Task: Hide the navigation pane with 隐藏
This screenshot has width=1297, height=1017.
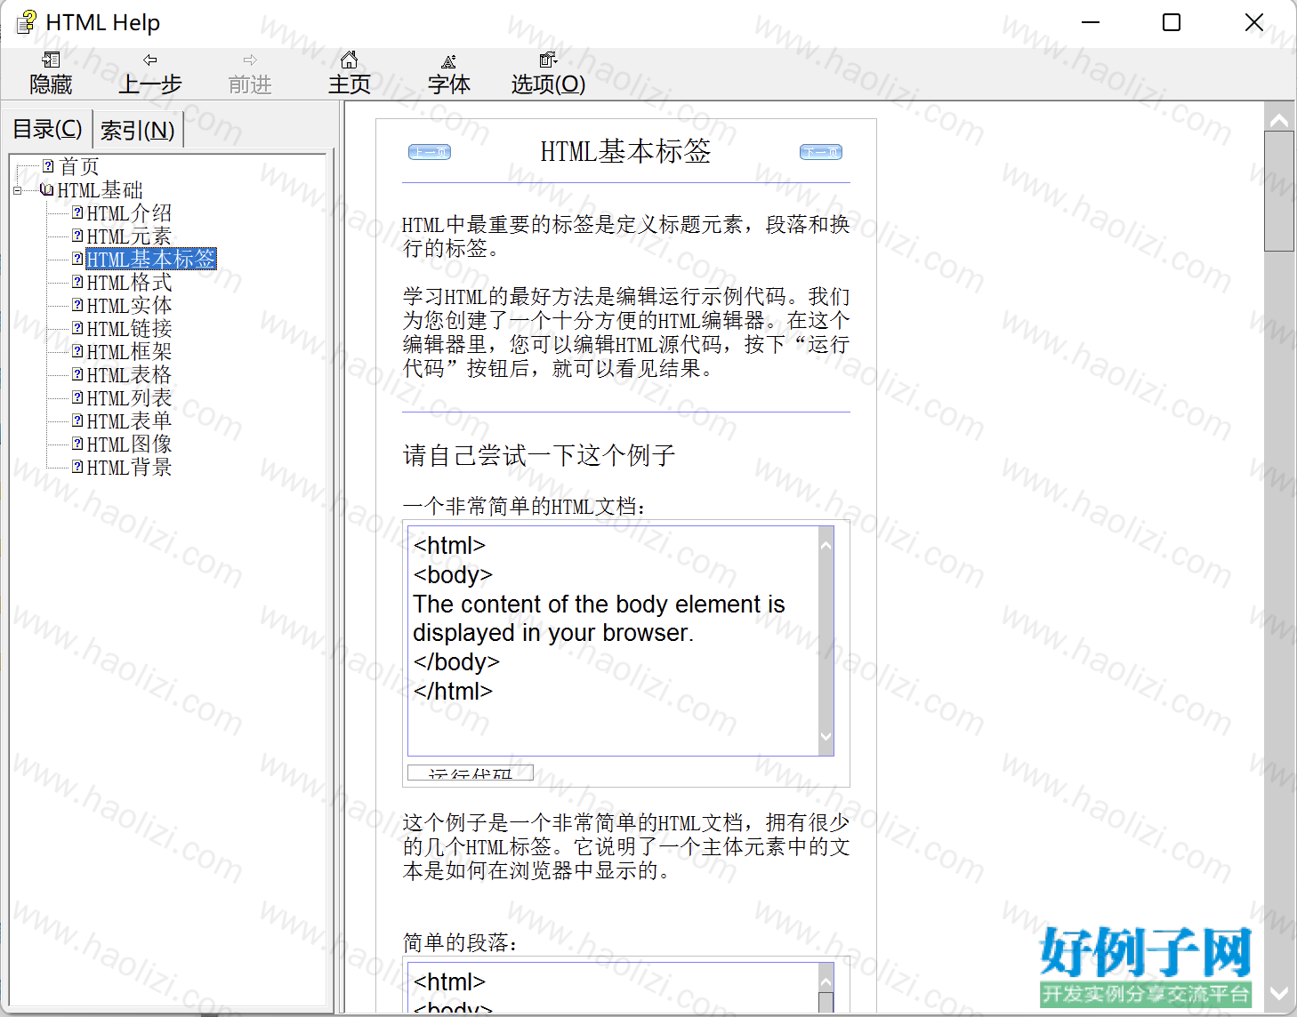Action: (51, 74)
